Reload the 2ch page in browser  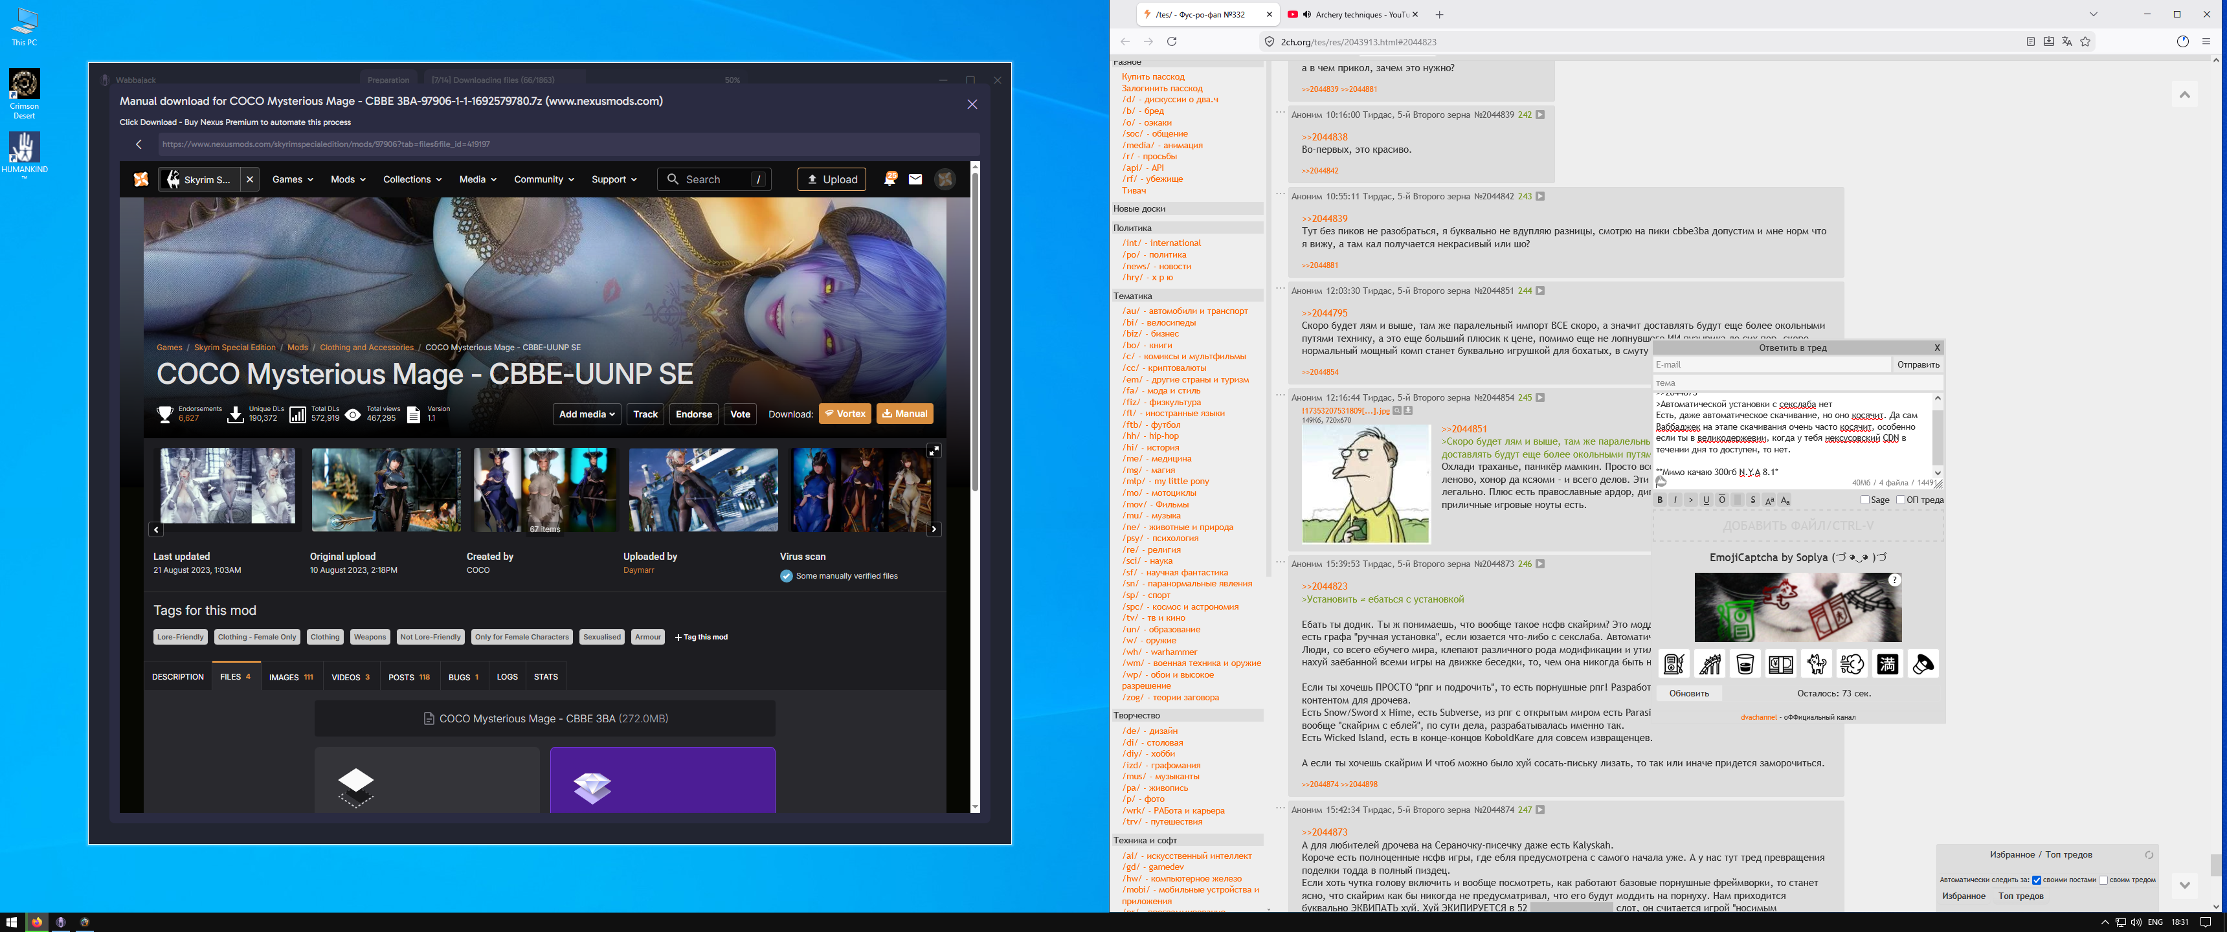(1171, 41)
